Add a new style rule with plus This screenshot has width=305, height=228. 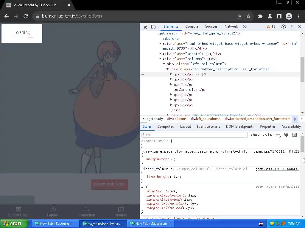point(278,135)
